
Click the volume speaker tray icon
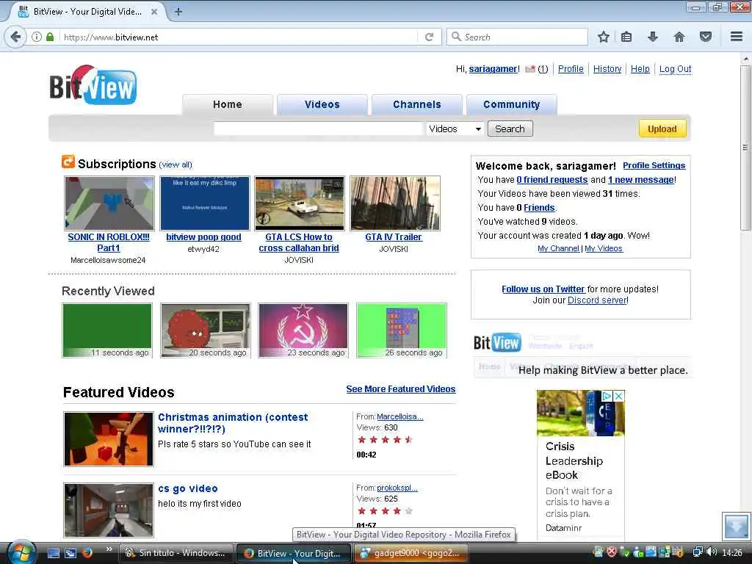(711, 552)
